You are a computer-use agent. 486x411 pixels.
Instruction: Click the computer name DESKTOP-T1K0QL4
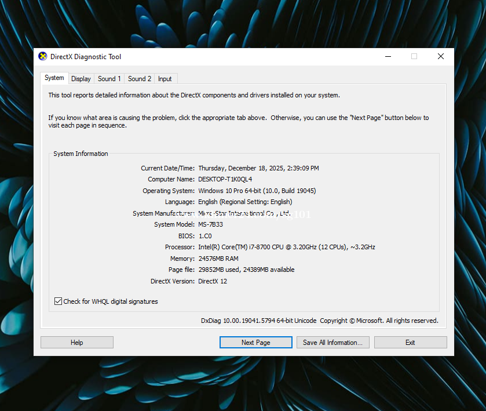click(x=225, y=180)
